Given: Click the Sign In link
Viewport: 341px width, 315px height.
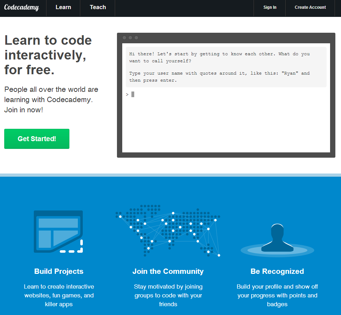Looking at the screenshot, I should coord(270,7).
